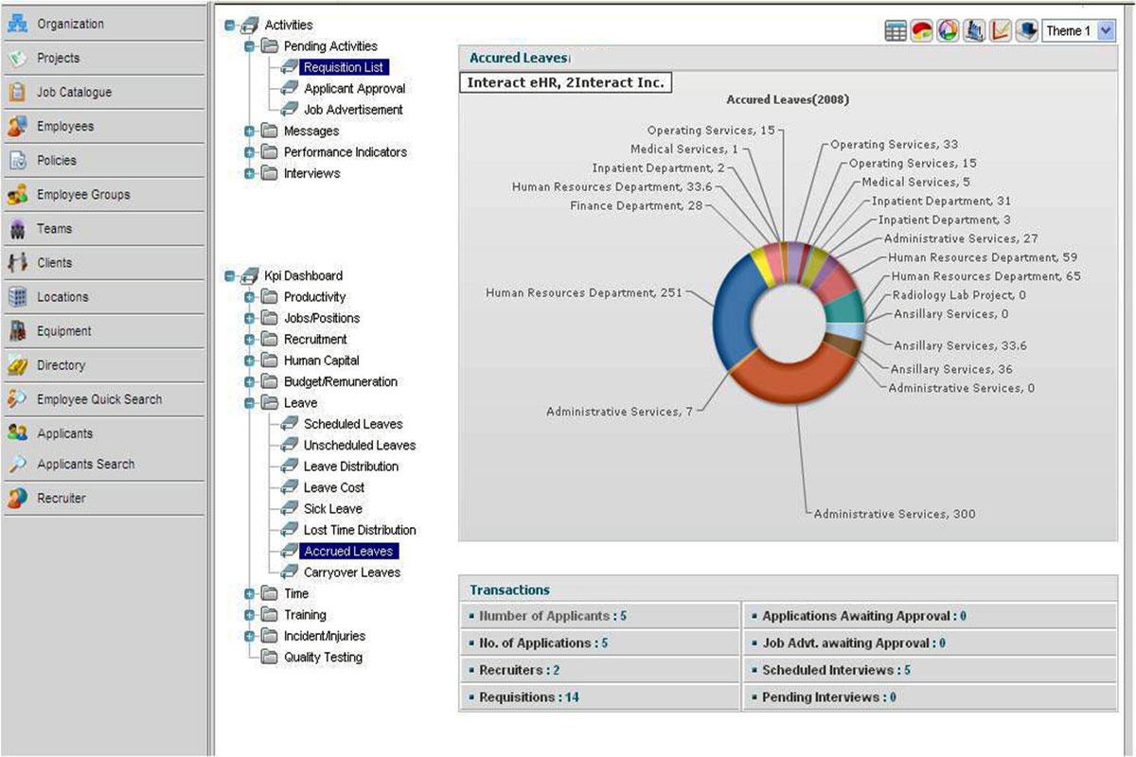Click the Equipment sidebar icon
The height and width of the screenshot is (757, 1136).
pos(17,331)
